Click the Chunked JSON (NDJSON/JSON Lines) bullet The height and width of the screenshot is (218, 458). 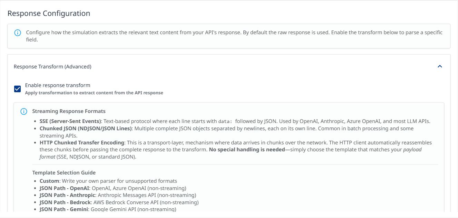pyautogui.click(x=226, y=132)
